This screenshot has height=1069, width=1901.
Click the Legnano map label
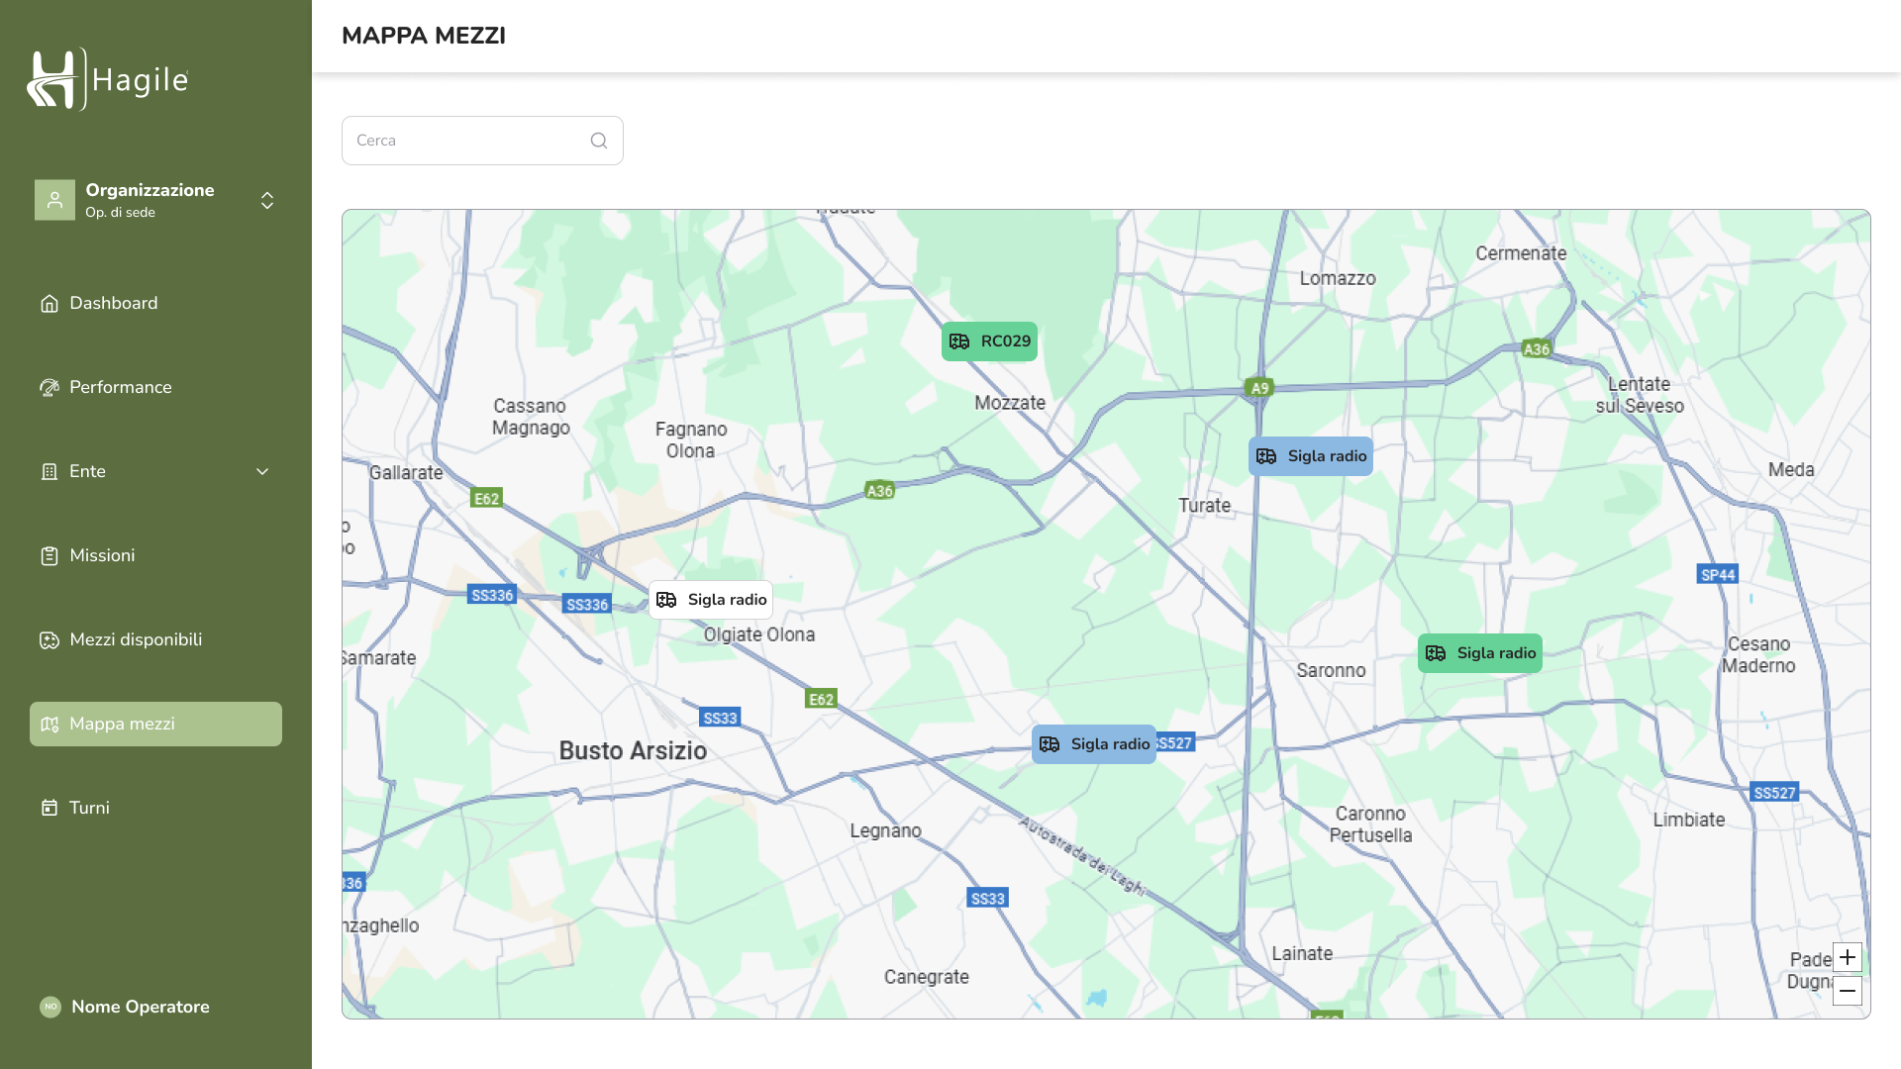point(885,831)
